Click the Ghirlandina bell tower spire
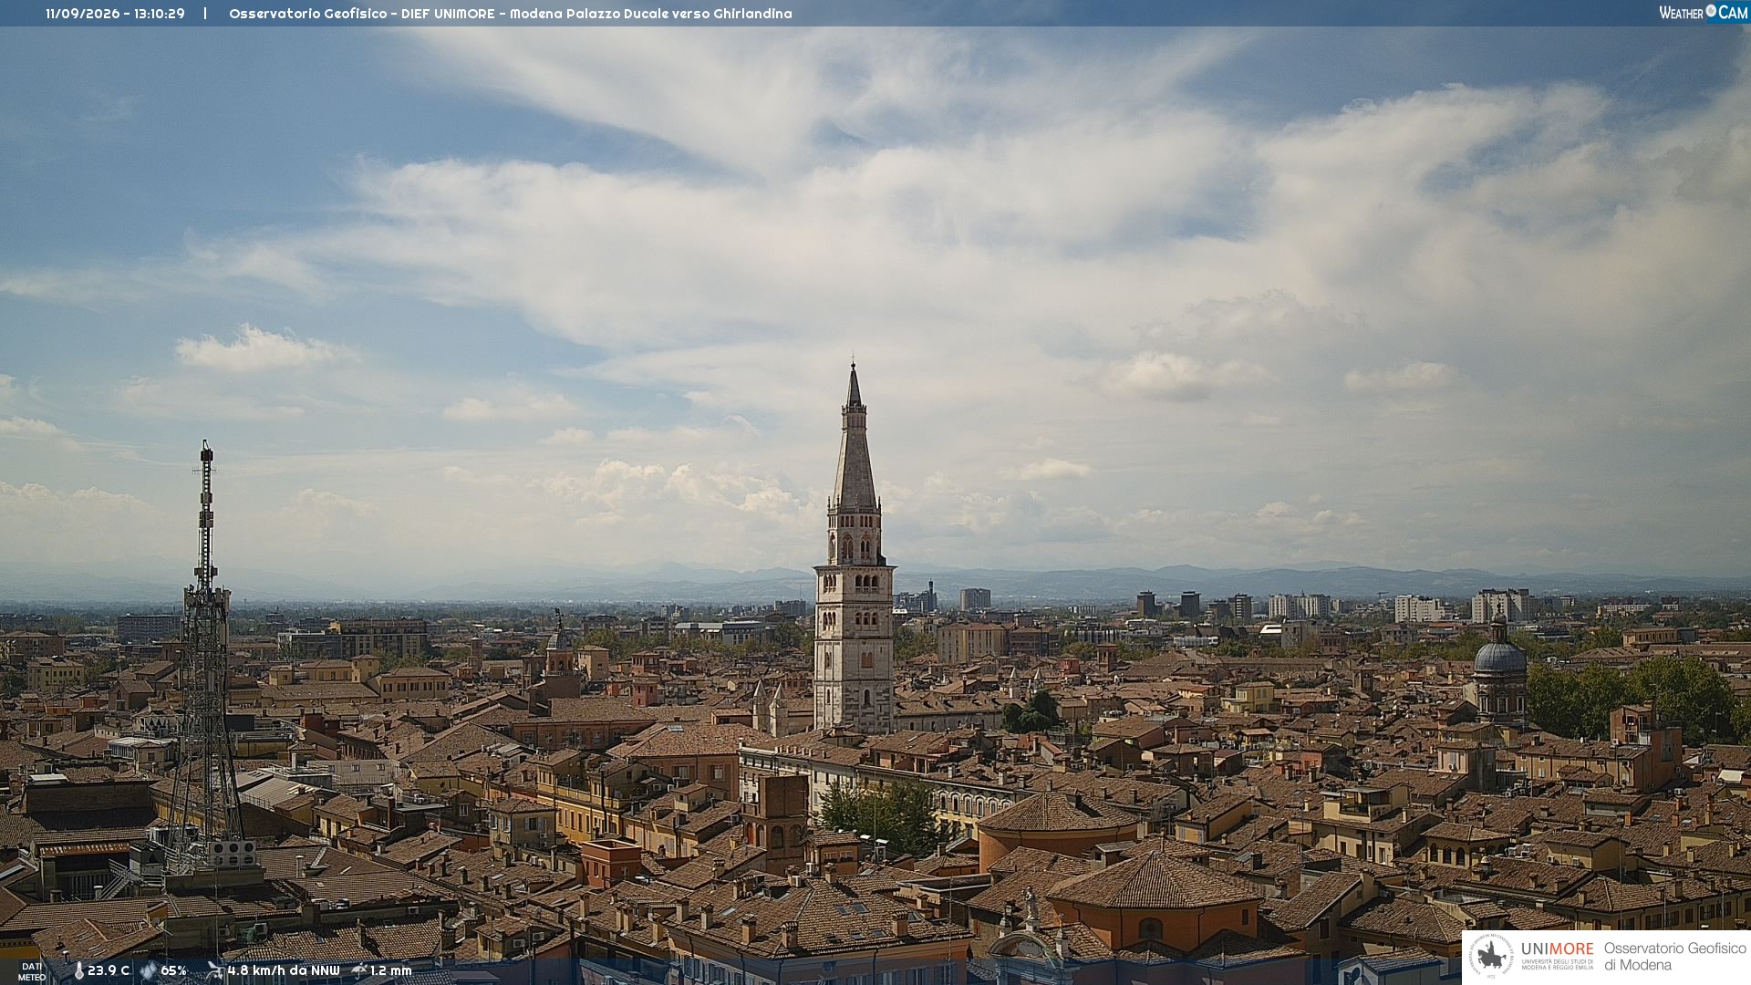Screen dimensions: 1751x985 (x=854, y=436)
